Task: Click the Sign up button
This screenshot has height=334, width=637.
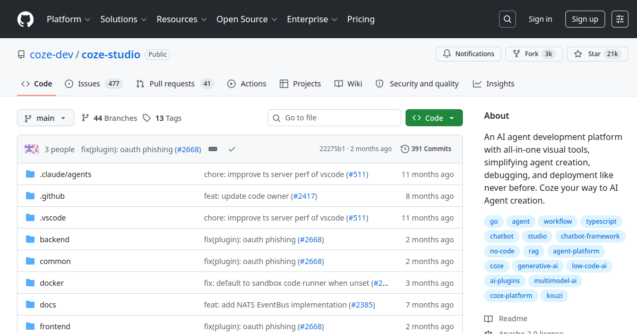Action: [x=585, y=19]
